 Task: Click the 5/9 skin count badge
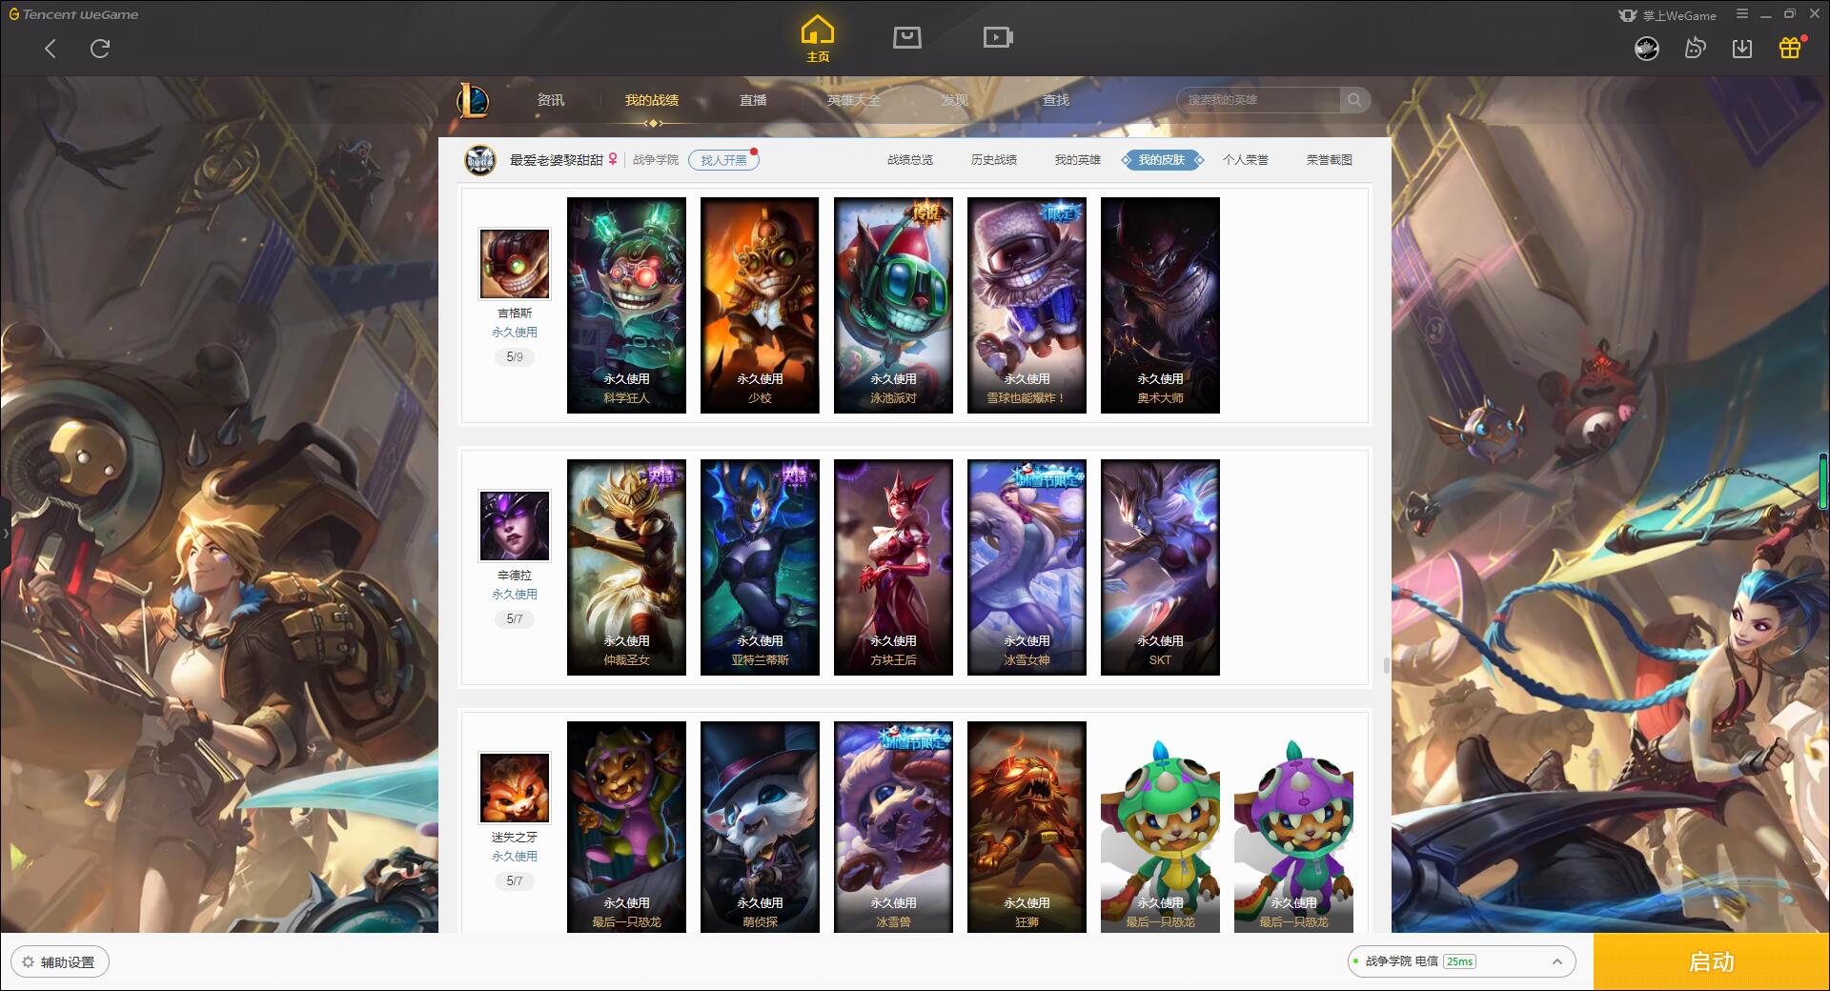(515, 357)
